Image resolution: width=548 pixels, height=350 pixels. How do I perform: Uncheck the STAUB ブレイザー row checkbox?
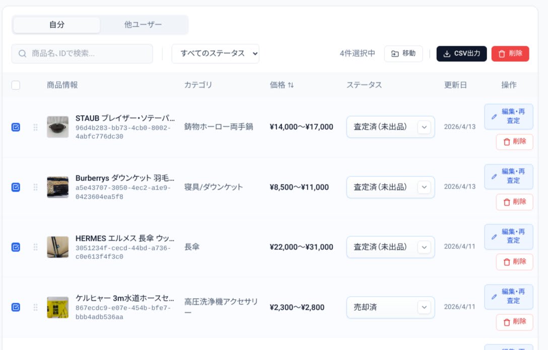click(16, 127)
